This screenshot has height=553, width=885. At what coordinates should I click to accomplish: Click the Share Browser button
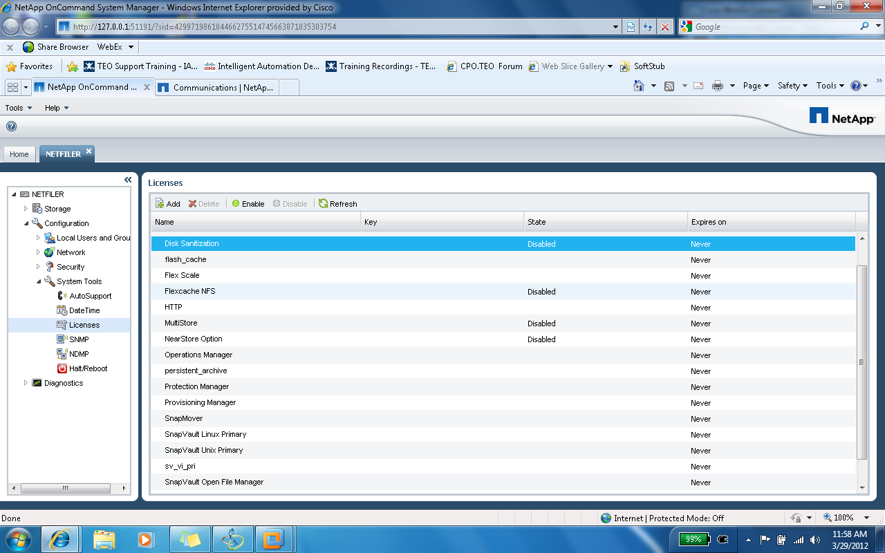click(x=56, y=47)
